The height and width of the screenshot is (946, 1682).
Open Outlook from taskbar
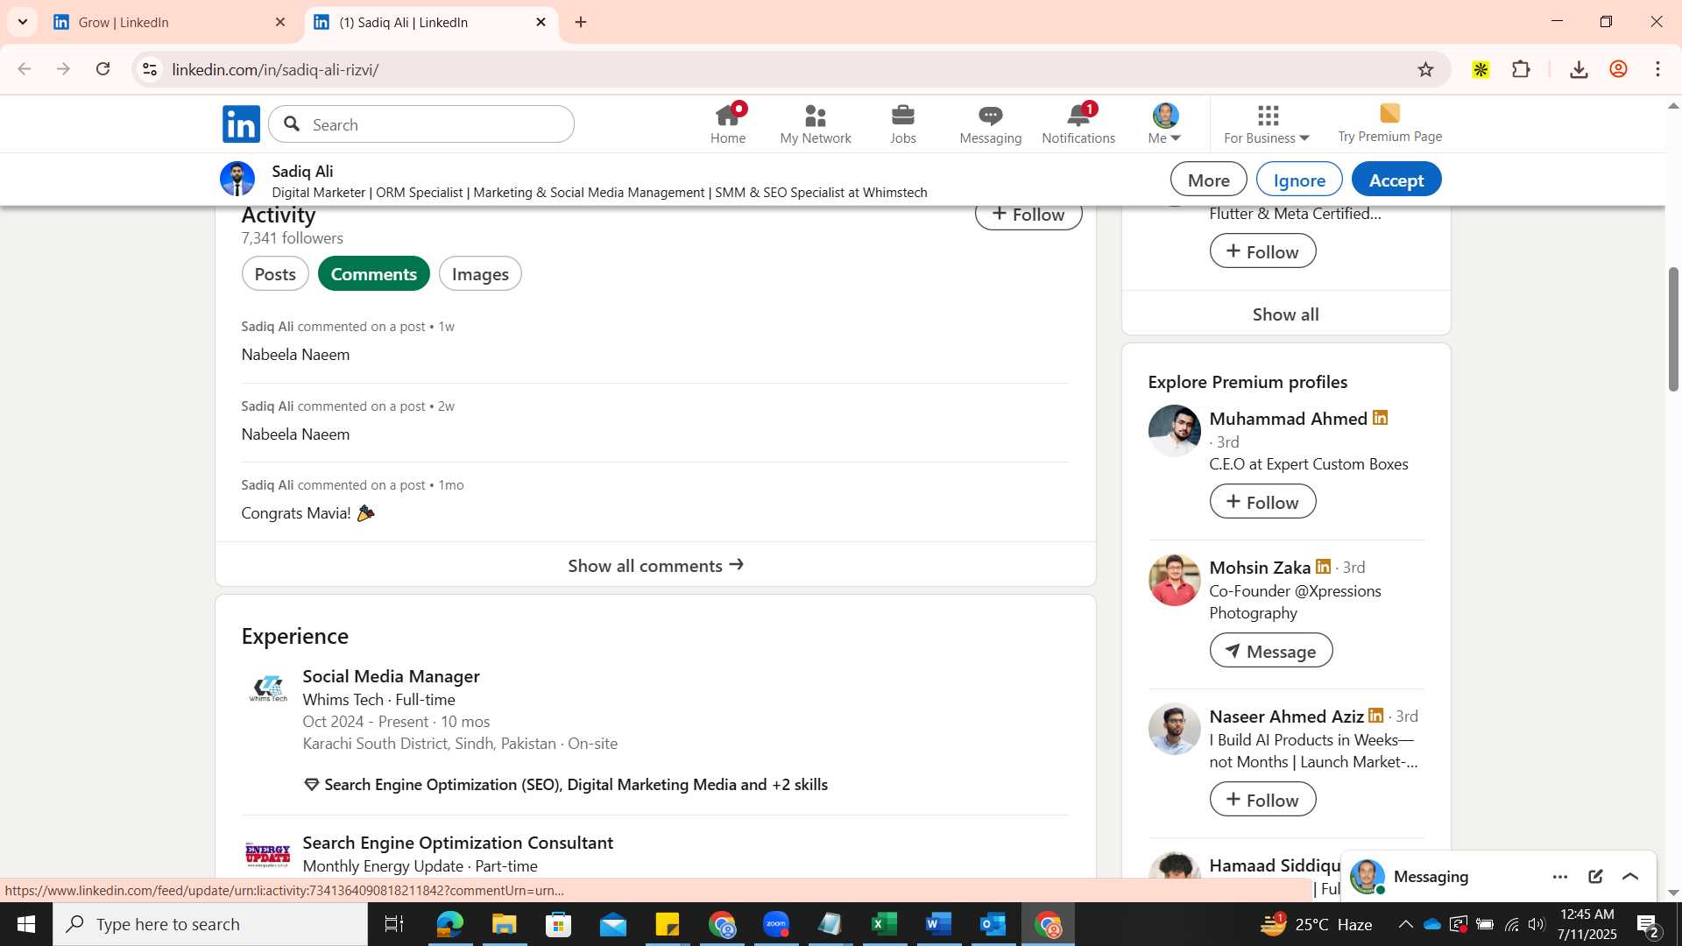point(993,924)
